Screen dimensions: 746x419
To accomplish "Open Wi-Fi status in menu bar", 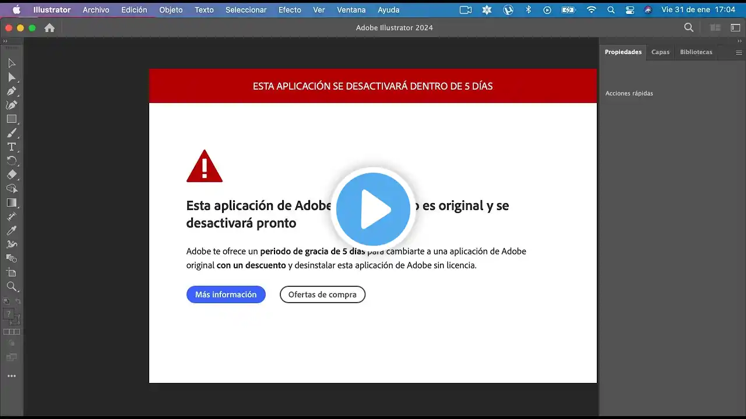I will click(592, 10).
